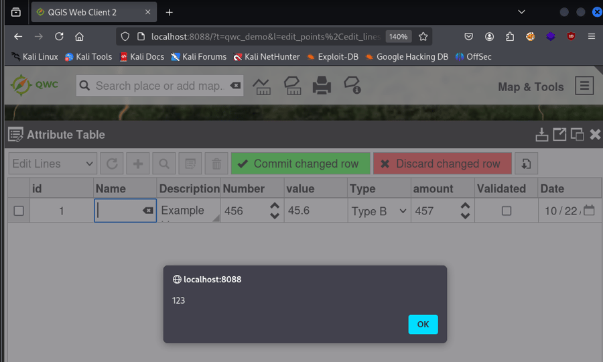Image resolution: width=603 pixels, height=362 pixels.
Task: Click the delete trash icon in table toolbar
Action: [216, 164]
